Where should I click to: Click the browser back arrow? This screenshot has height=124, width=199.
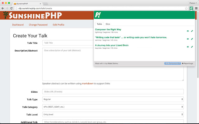(3, 8)
